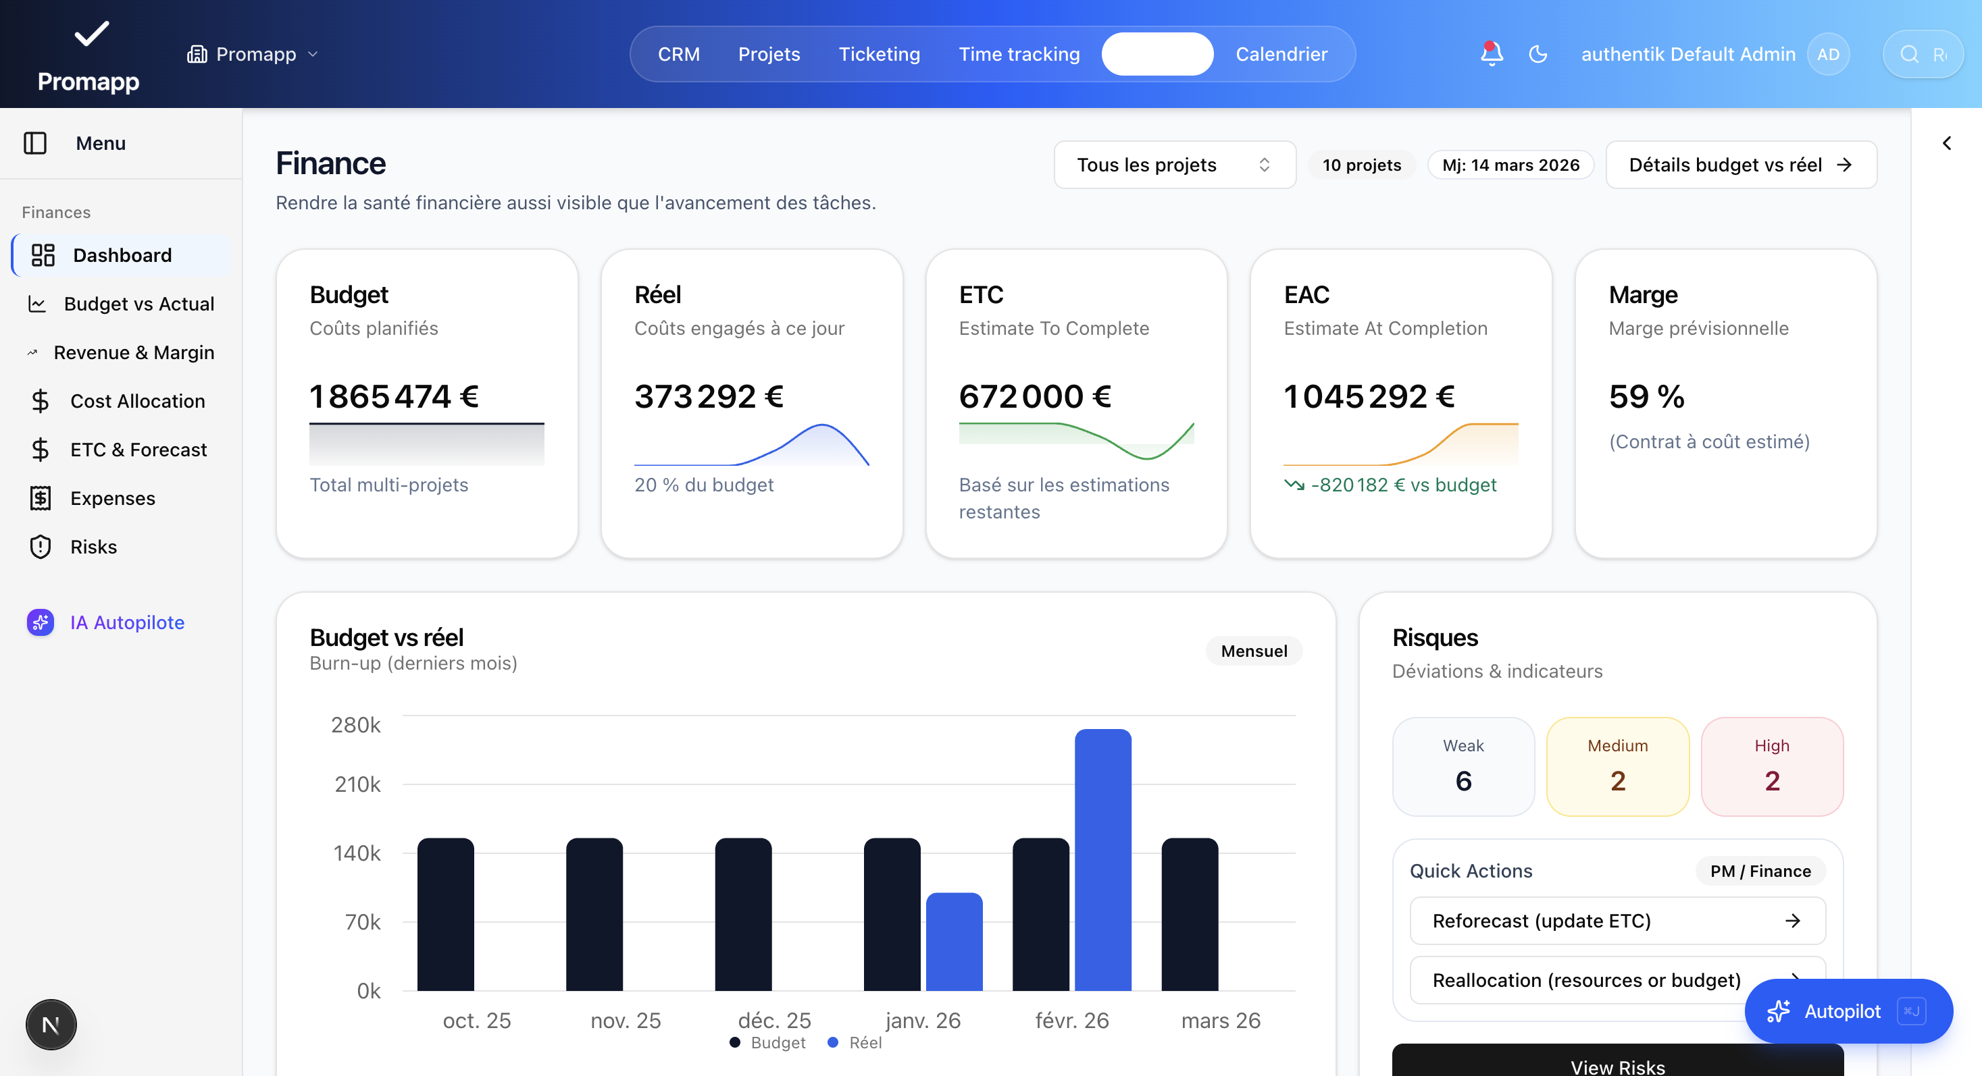
Task: Open the Tous les projets dropdown
Action: point(1174,165)
